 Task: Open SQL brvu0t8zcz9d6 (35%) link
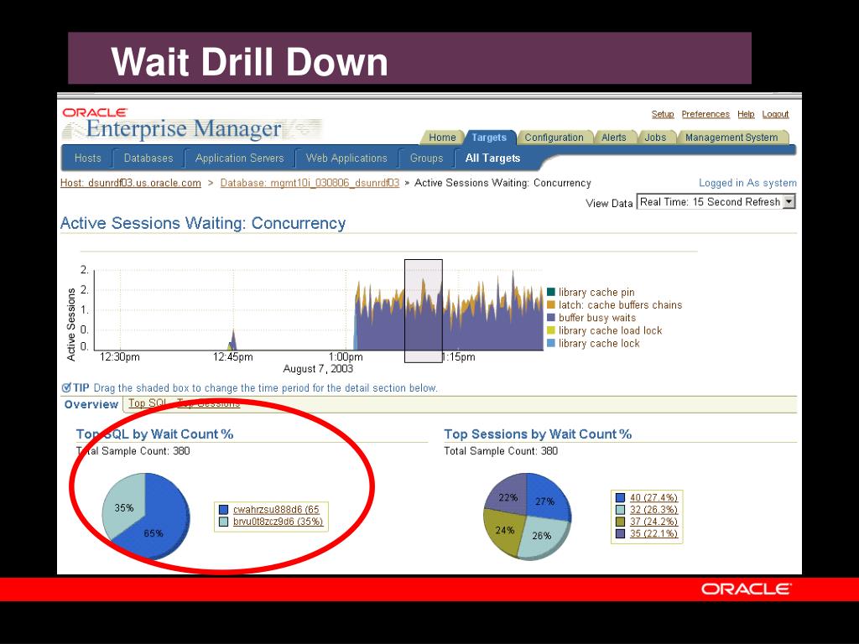click(278, 522)
